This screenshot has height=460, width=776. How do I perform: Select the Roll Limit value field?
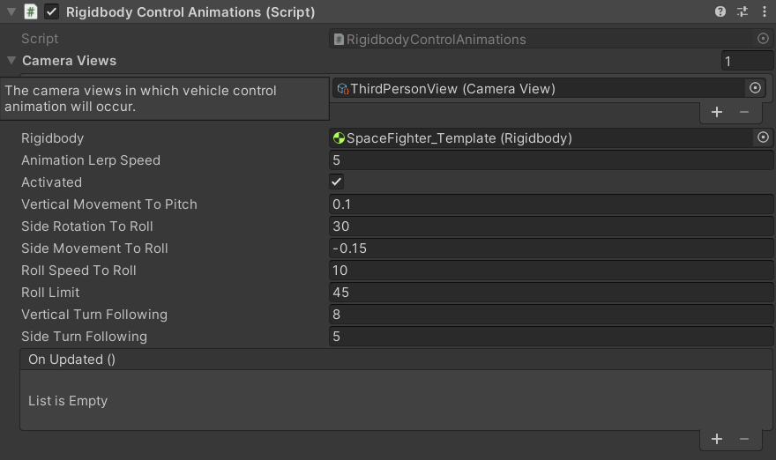(x=550, y=293)
